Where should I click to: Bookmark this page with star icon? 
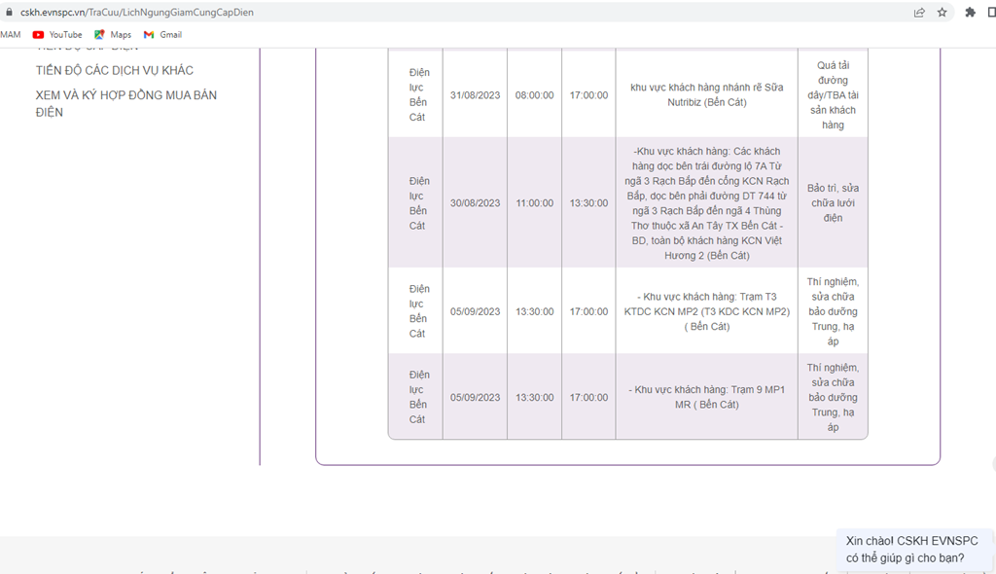click(x=942, y=12)
